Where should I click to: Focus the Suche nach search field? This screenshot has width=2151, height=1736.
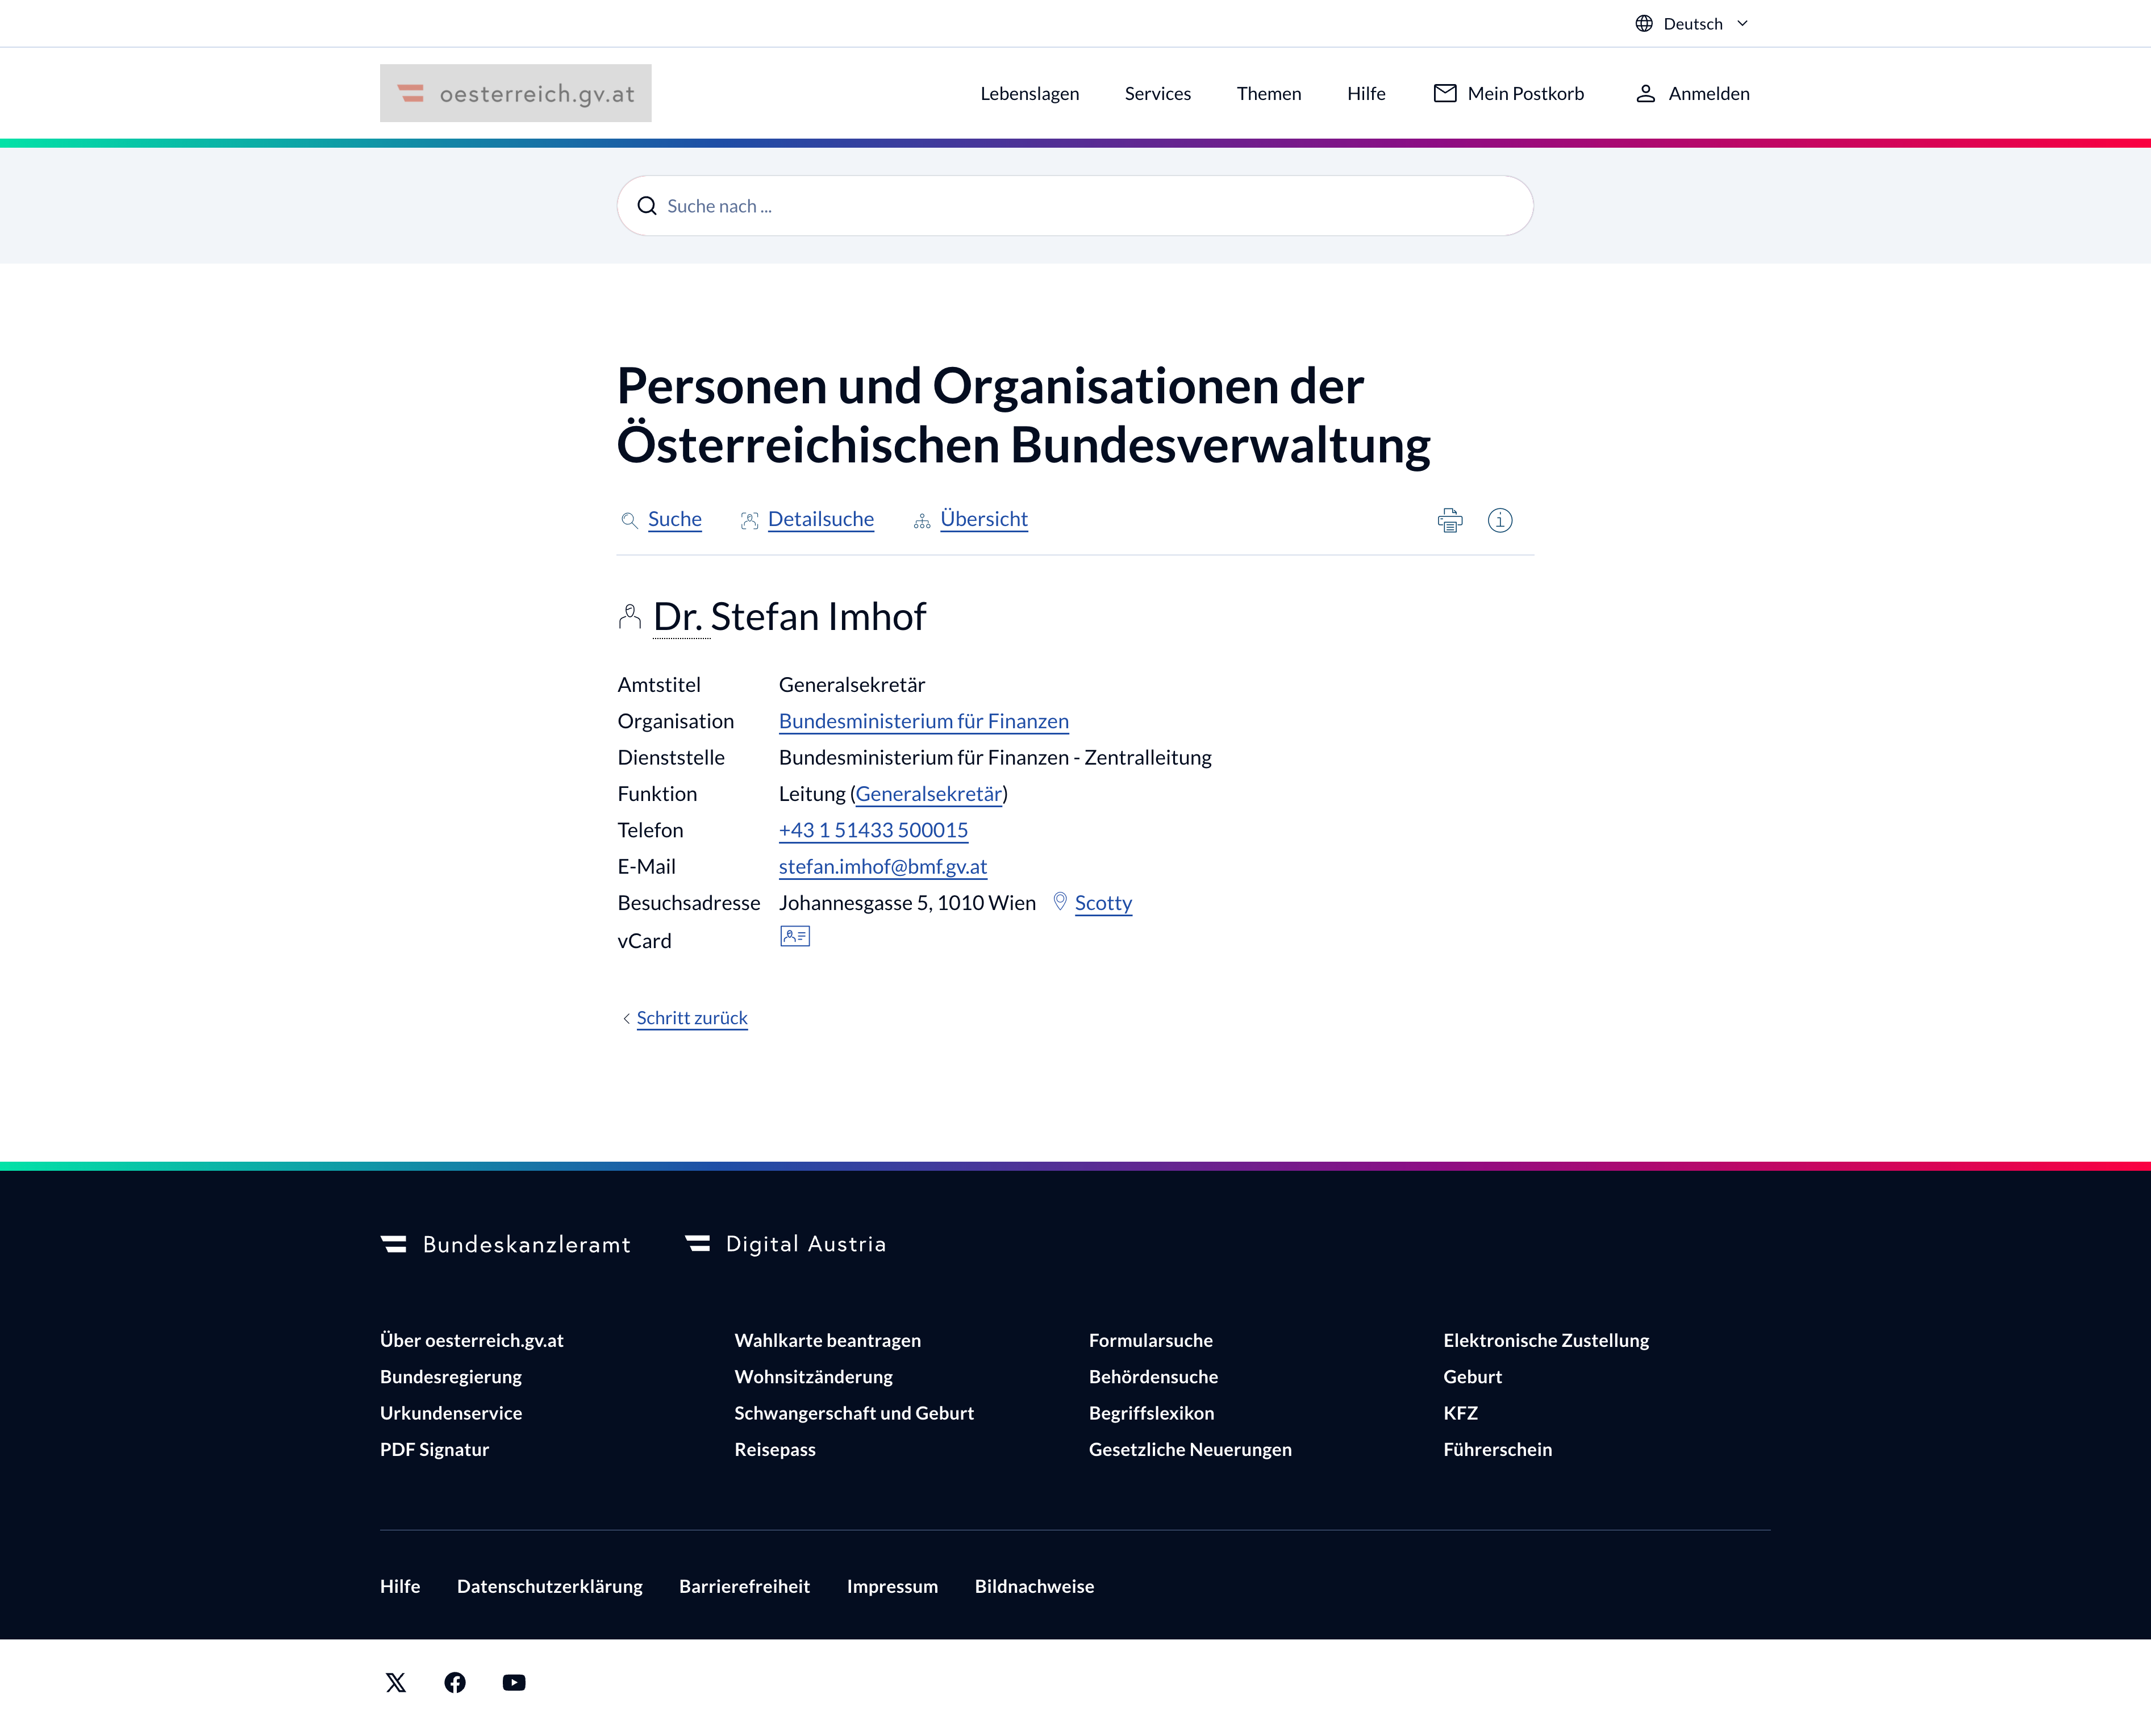click(x=1075, y=206)
